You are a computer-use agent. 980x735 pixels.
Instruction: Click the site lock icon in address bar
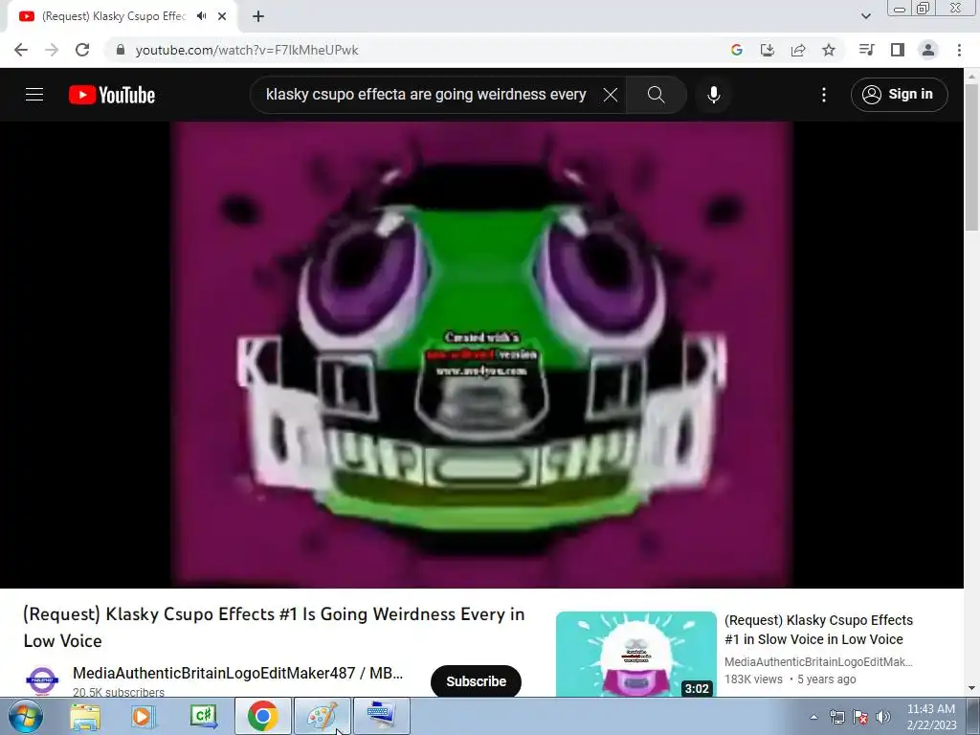(121, 50)
